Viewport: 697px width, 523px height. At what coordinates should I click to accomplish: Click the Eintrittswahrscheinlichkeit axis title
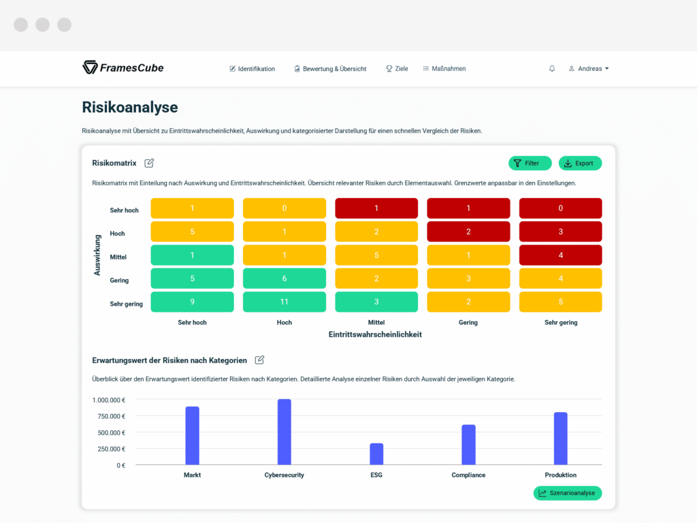tap(375, 334)
